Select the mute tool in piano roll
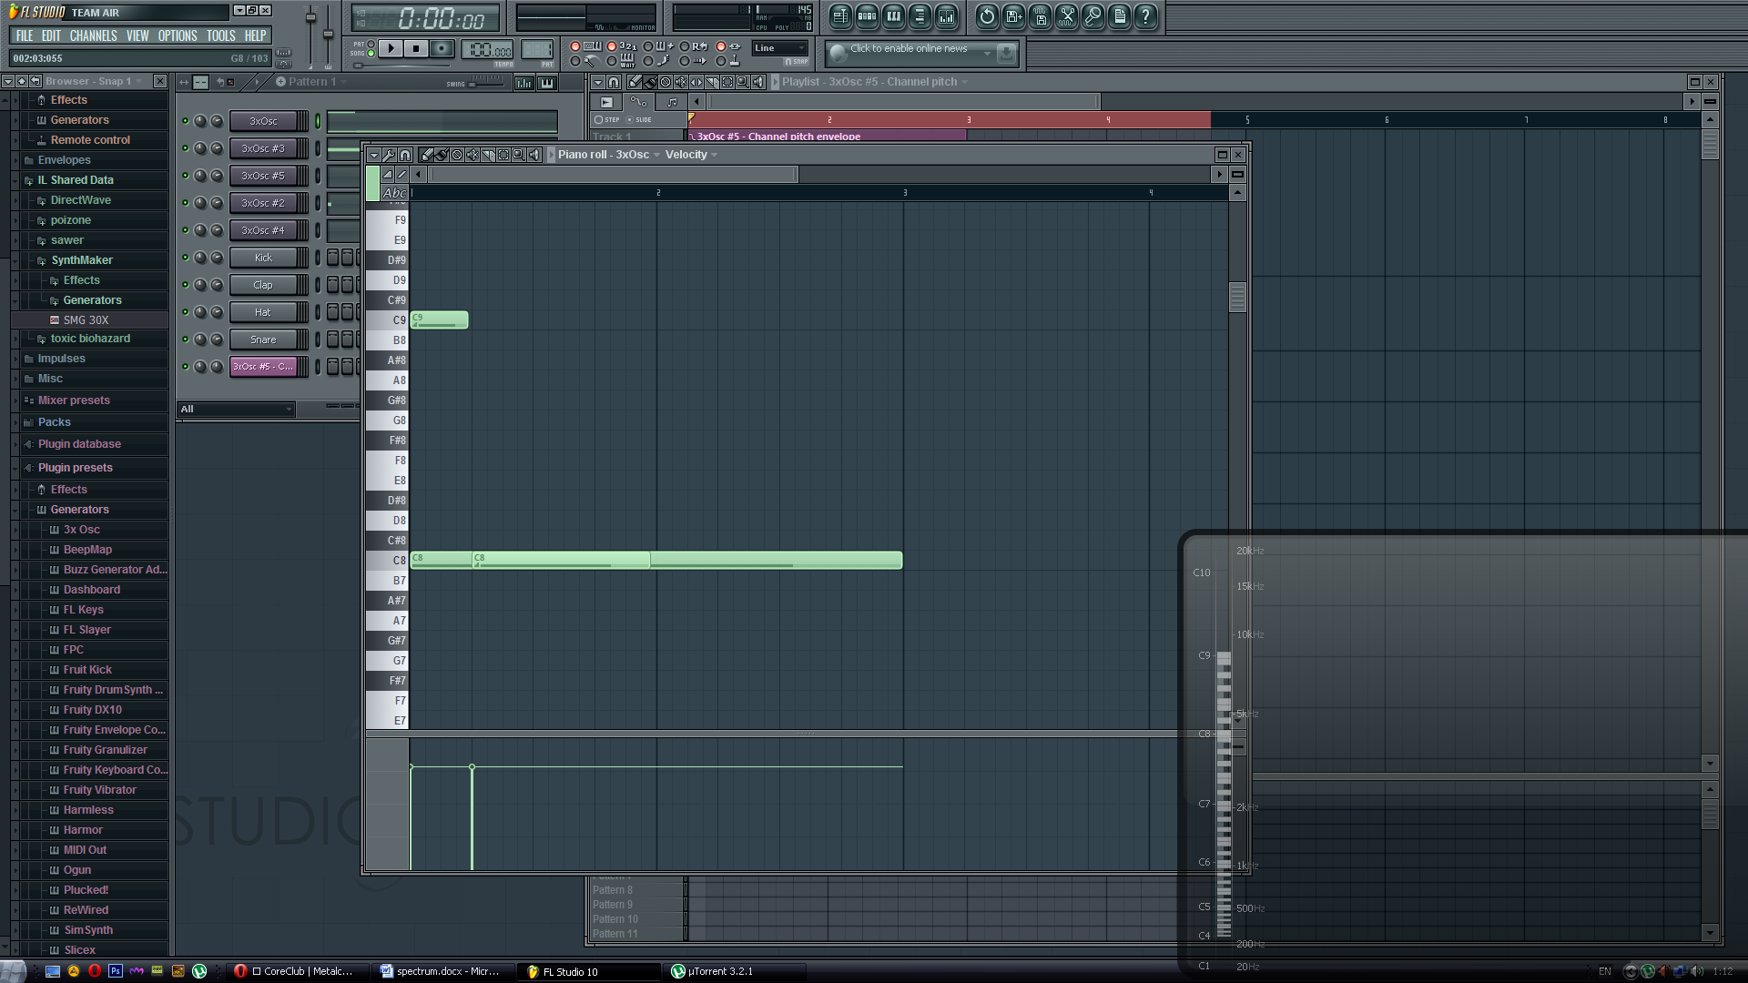1748x983 pixels. pyautogui.click(x=473, y=155)
